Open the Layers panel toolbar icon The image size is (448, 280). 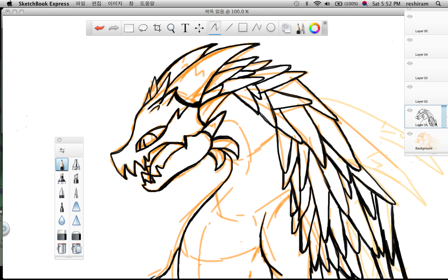coord(286,28)
